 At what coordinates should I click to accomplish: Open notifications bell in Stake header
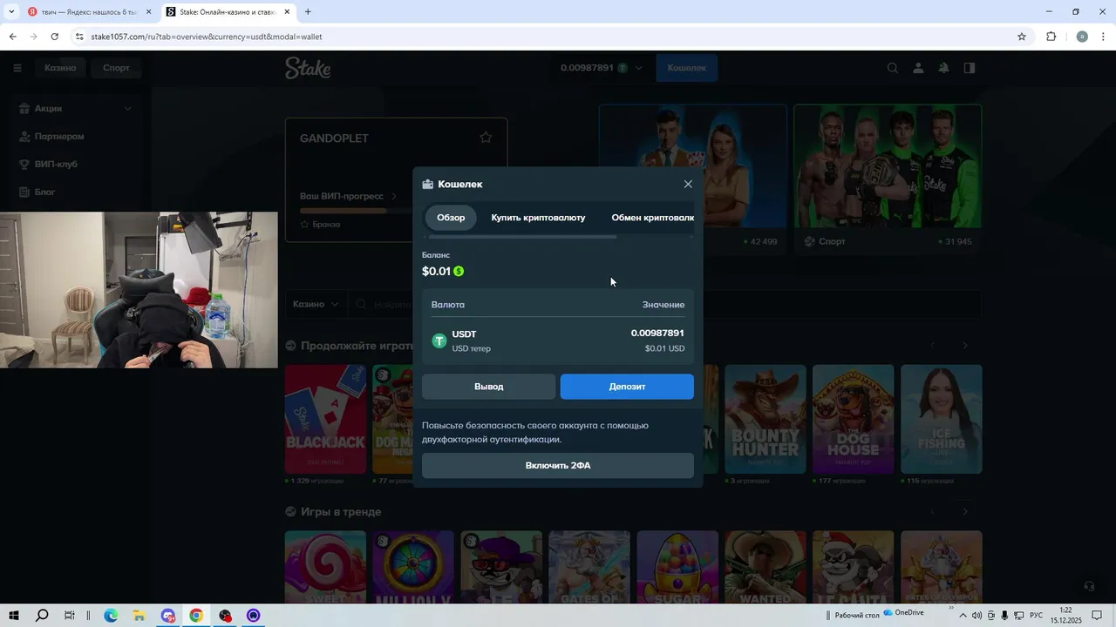pos(943,68)
